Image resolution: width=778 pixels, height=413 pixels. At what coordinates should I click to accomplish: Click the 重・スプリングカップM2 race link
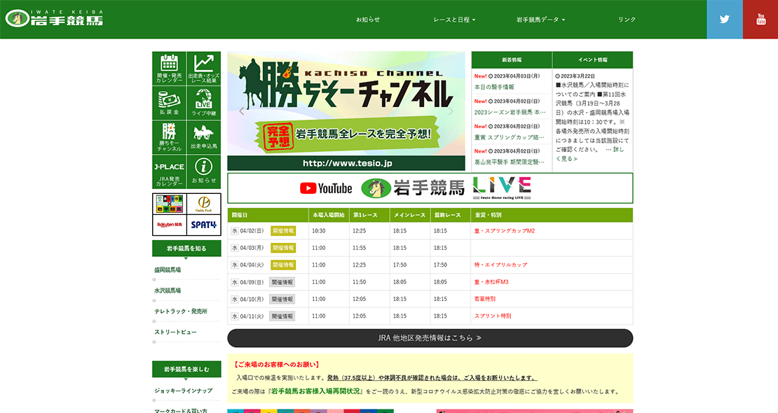click(x=505, y=231)
